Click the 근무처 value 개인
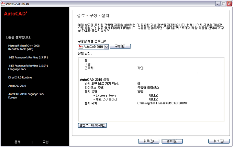This screenshot has height=147, width=233. [140, 68]
